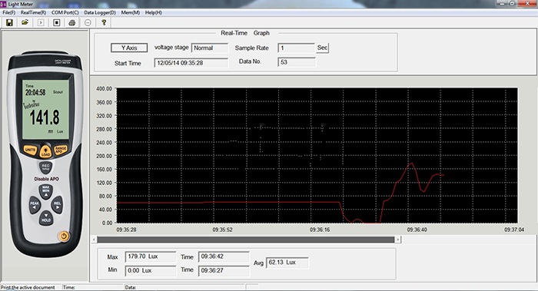Click the orange power button on the meter
This screenshot has width=538, height=291.
pos(64,236)
